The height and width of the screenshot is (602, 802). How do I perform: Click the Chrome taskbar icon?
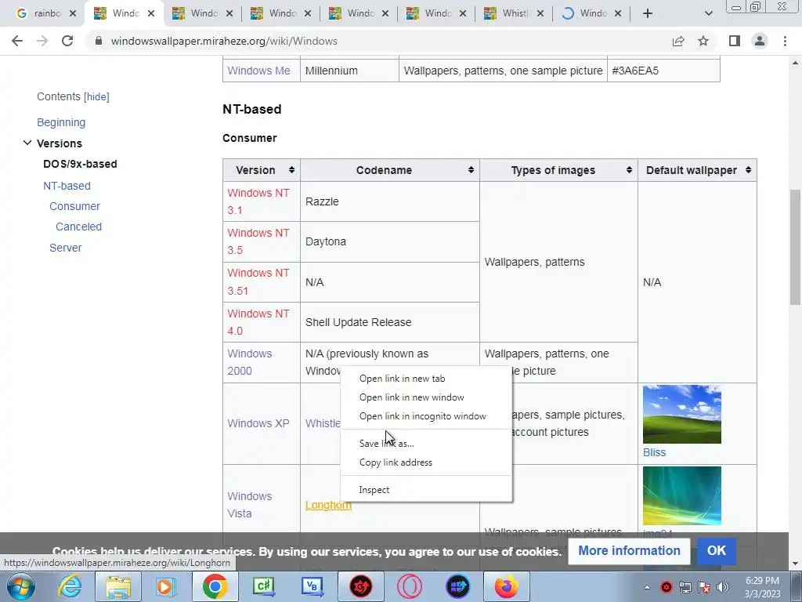point(215,586)
